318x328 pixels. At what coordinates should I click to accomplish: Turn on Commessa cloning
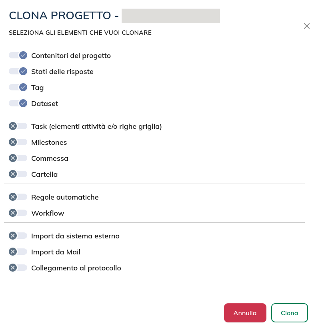(18, 158)
